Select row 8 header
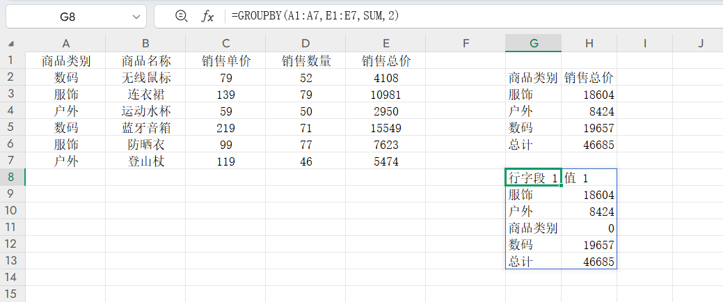 pyautogui.click(x=12, y=177)
